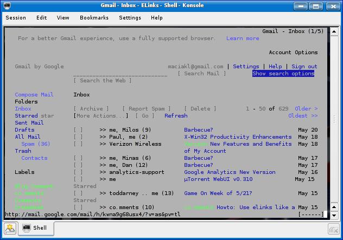Click the Report Spam button
The image size is (343, 240).
[145, 109]
